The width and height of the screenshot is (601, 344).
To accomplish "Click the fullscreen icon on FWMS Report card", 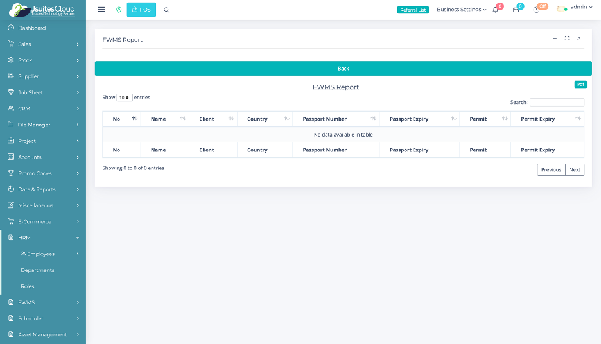I will point(567,39).
